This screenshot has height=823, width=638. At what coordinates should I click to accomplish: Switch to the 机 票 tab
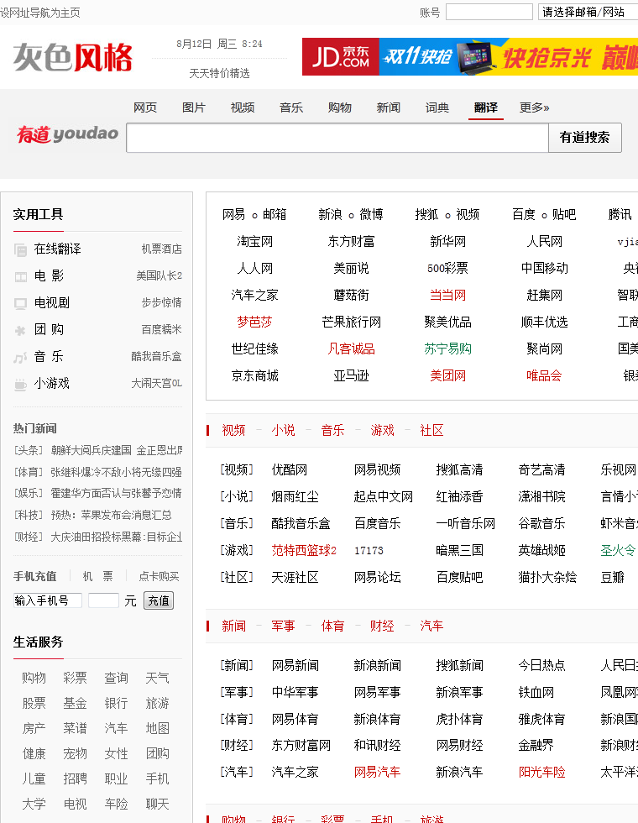tap(98, 576)
